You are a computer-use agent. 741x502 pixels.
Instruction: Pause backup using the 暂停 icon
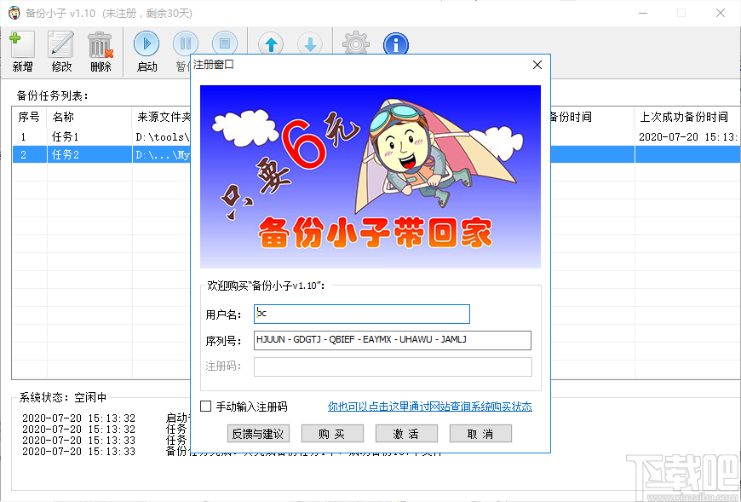(186, 43)
